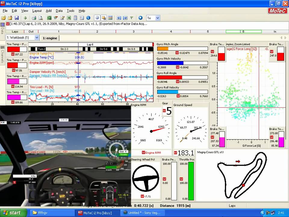Select lap 3 in the lap bar
Image resolution: width=289 pixels, height=217 pixels.
click(134, 32)
